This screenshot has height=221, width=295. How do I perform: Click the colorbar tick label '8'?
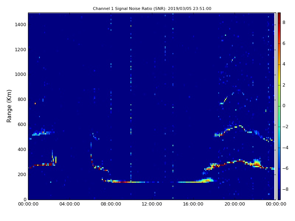click(x=284, y=22)
